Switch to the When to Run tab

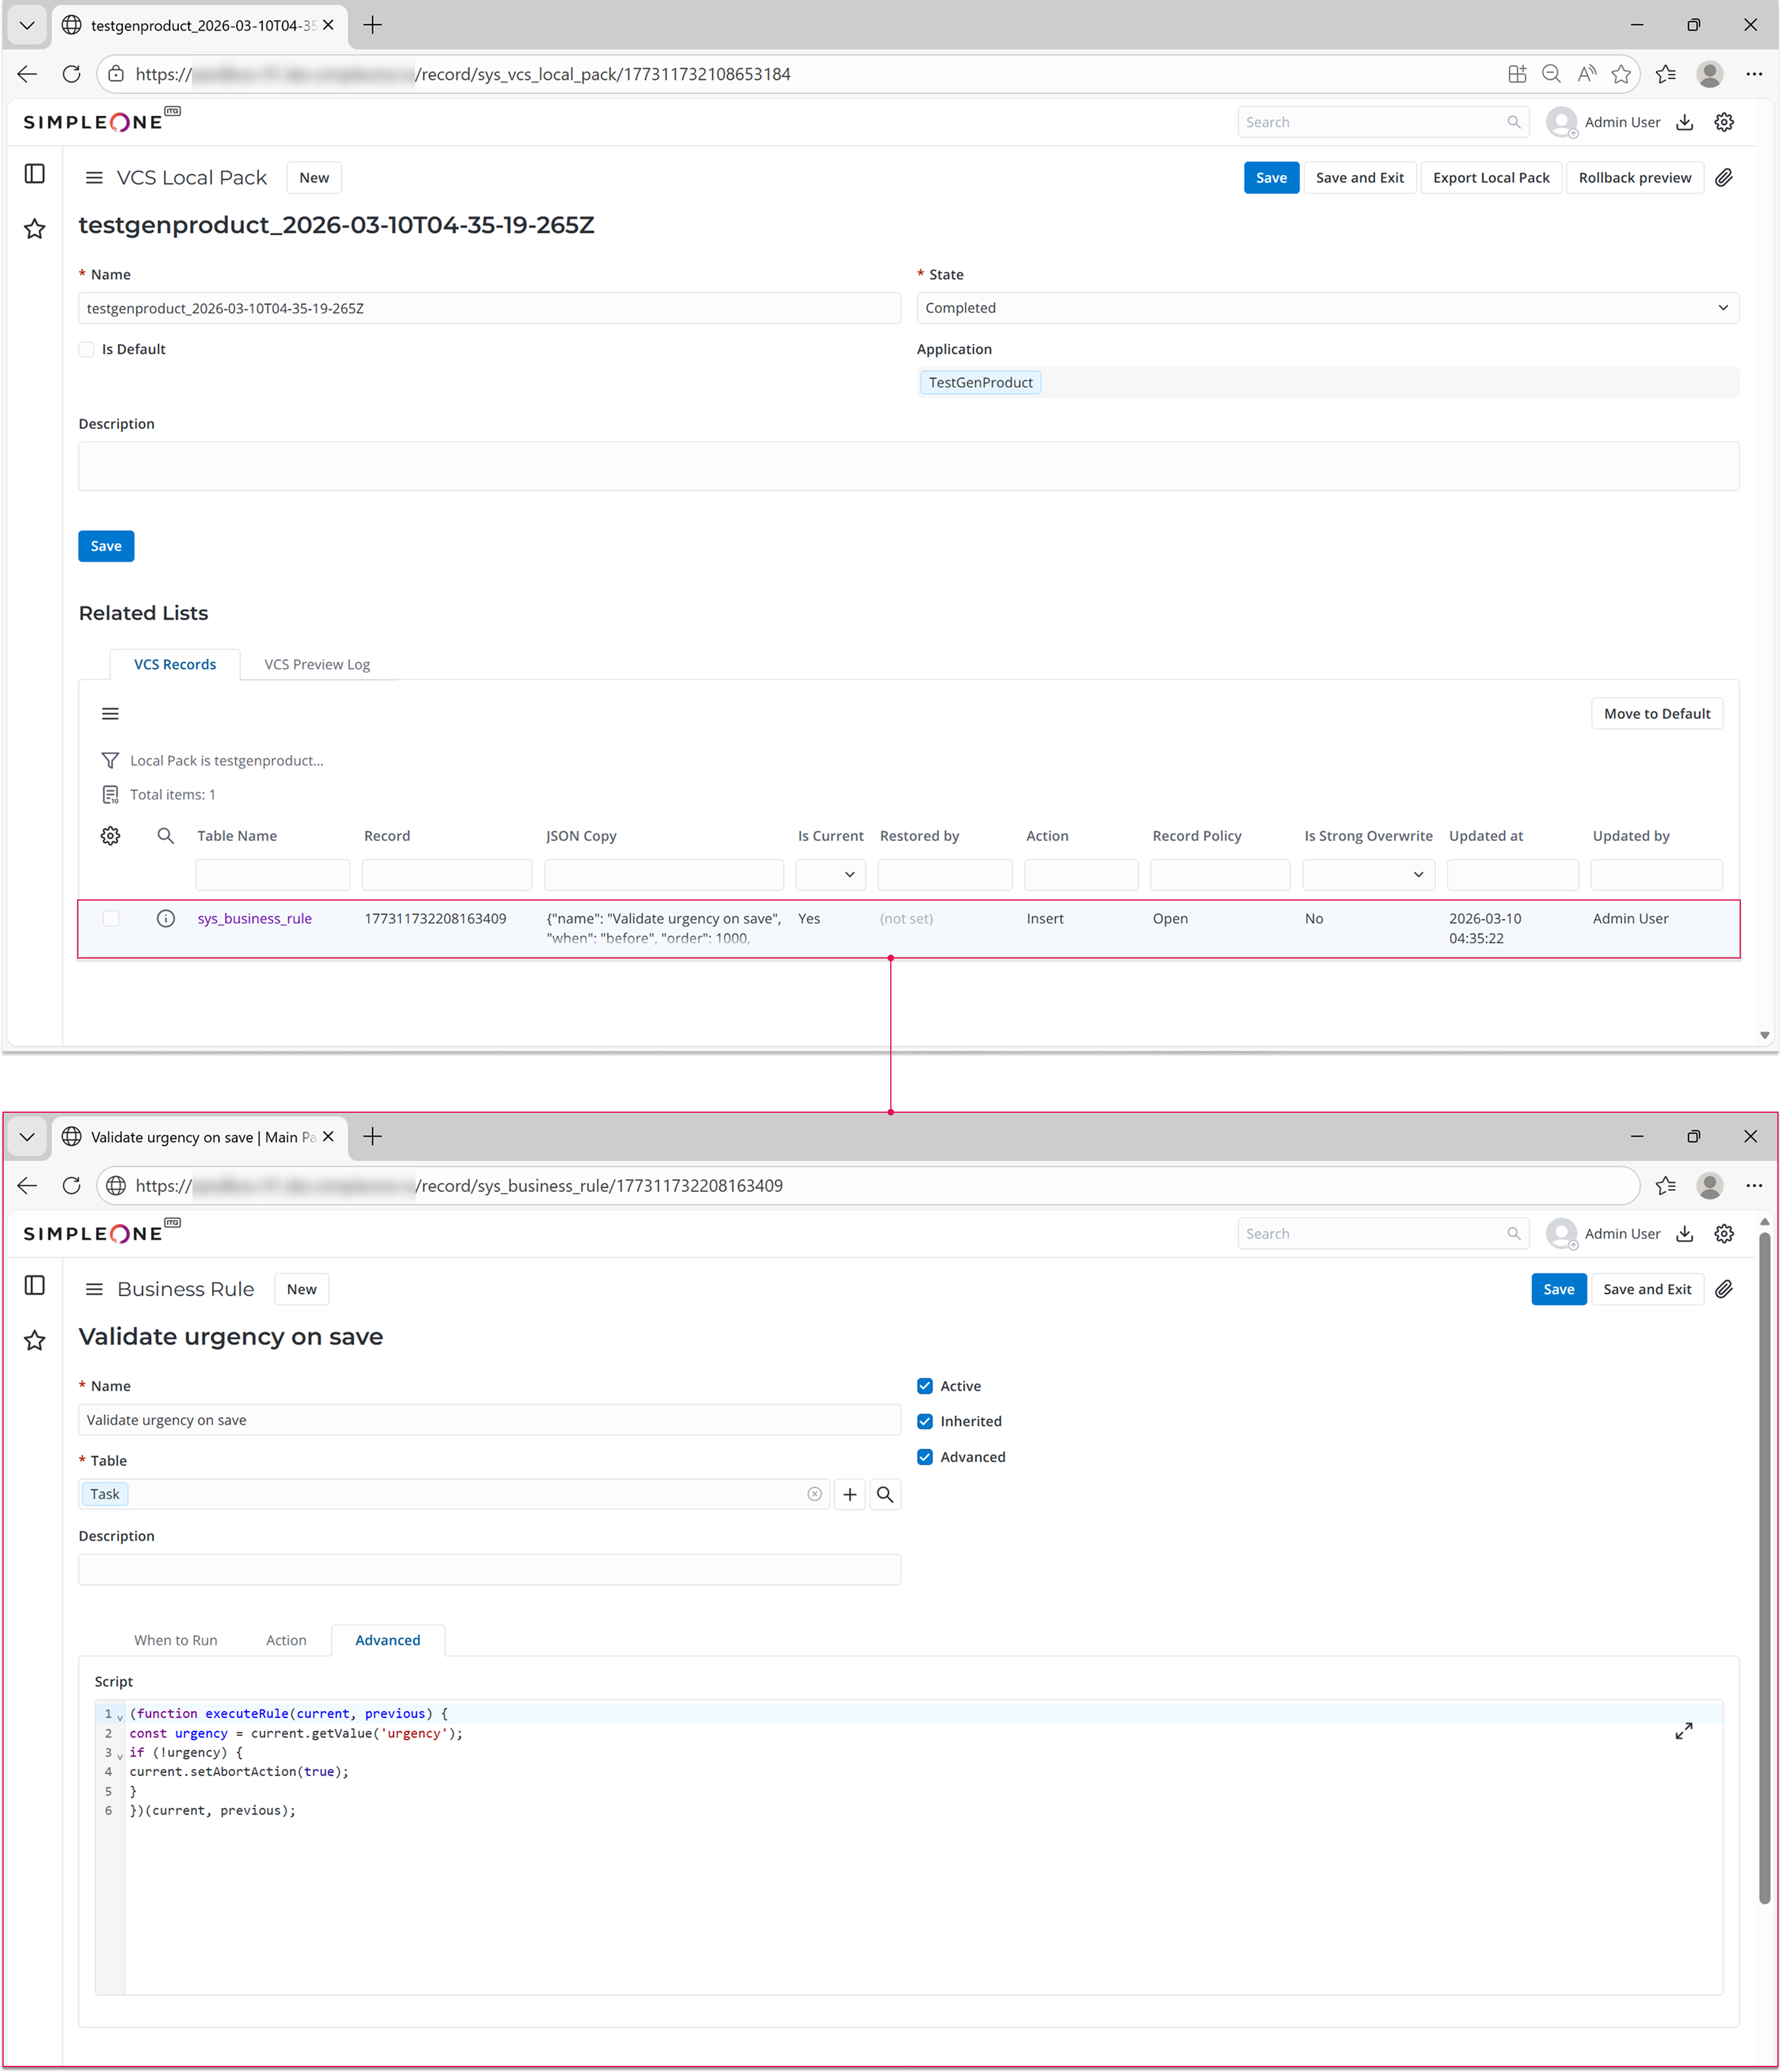[x=176, y=1640]
